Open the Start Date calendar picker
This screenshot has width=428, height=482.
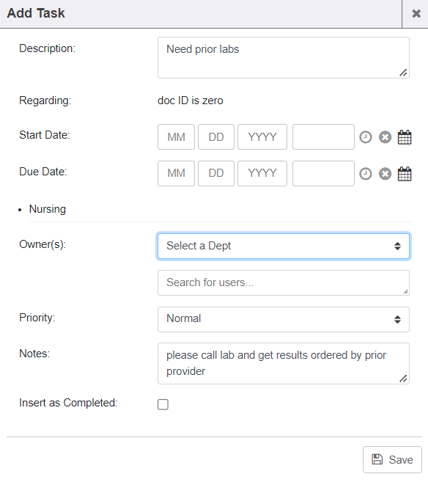click(x=405, y=137)
